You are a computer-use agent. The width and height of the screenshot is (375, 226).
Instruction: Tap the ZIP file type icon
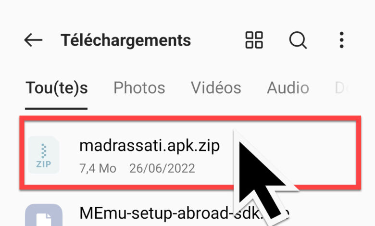coord(44,155)
